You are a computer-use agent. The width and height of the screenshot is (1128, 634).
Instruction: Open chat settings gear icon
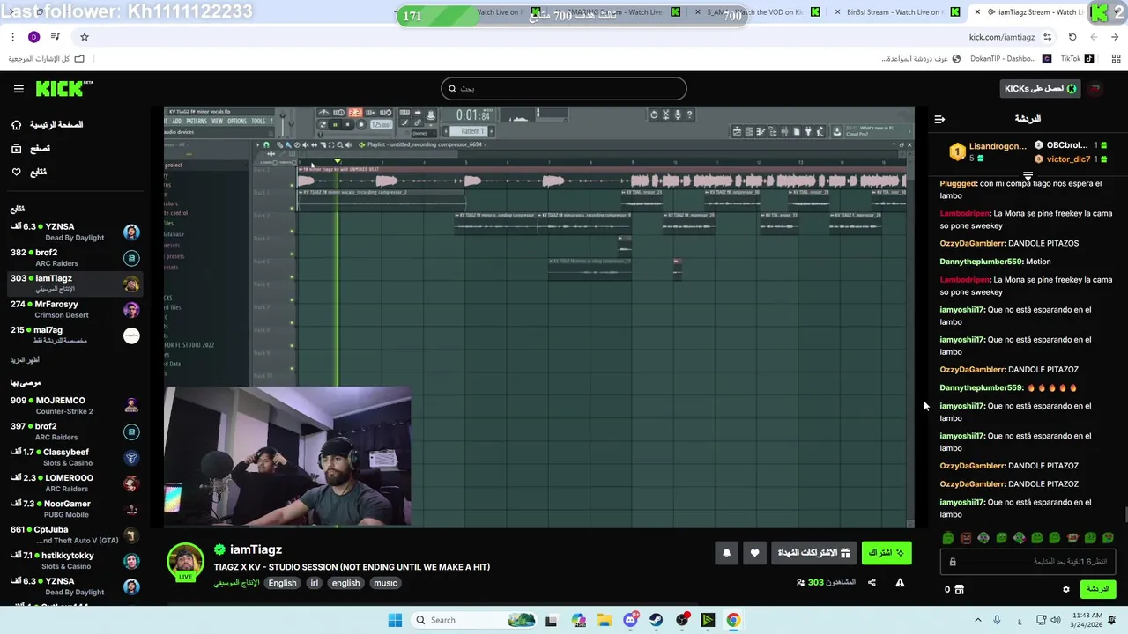pyautogui.click(x=1065, y=589)
